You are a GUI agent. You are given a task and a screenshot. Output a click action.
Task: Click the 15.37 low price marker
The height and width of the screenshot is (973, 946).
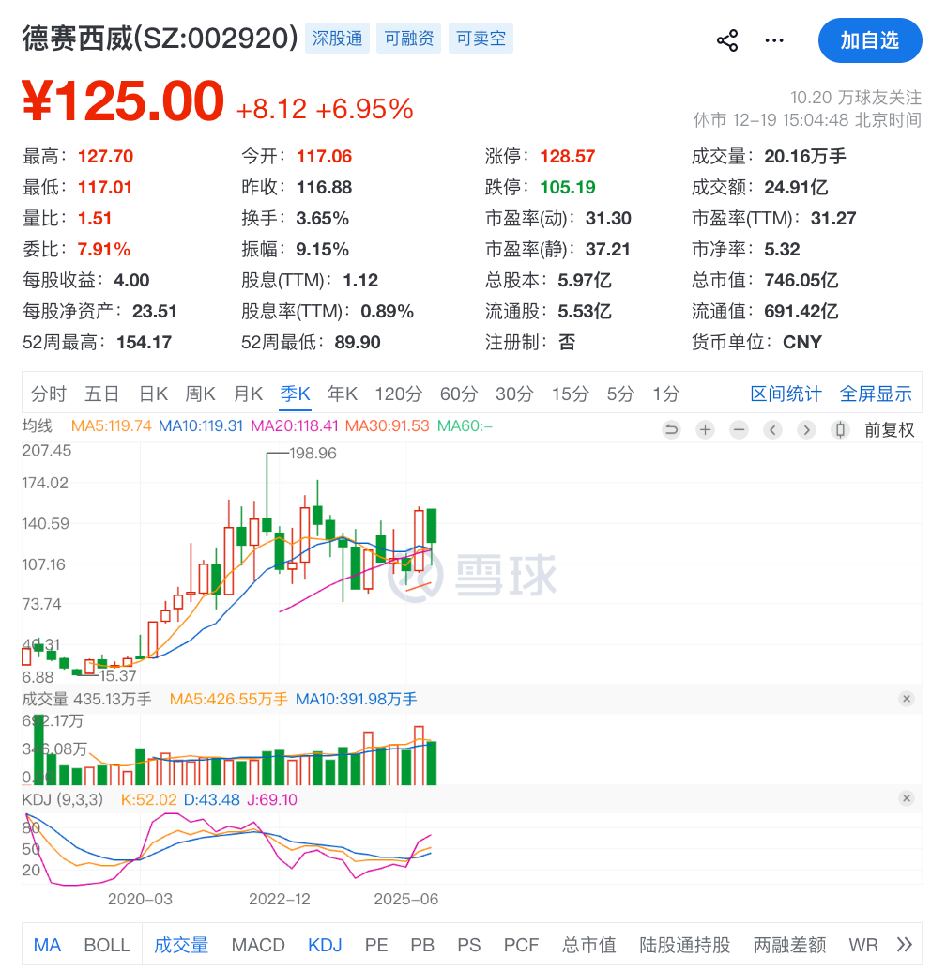(118, 676)
